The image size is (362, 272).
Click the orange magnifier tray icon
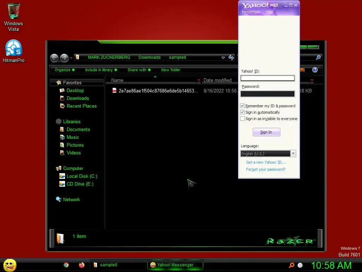(292, 265)
